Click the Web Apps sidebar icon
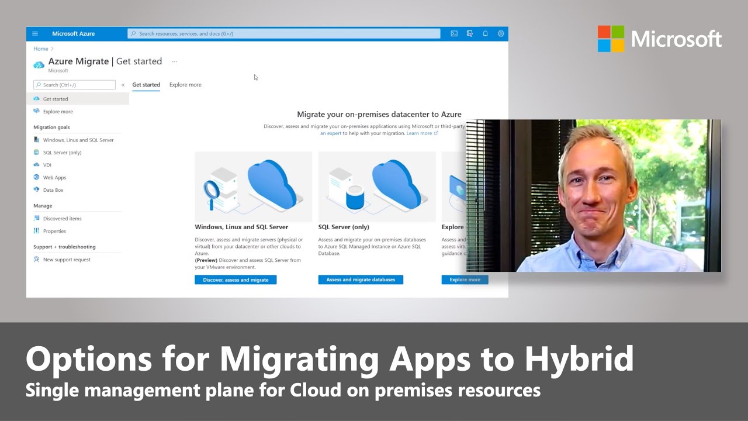The width and height of the screenshot is (748, 421). pyautogui.click(x=37, y=177)
